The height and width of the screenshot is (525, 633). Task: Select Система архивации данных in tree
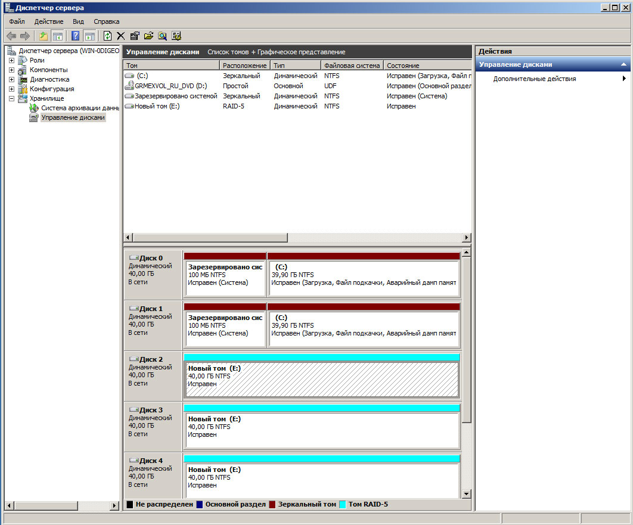[x=79, y=108]
